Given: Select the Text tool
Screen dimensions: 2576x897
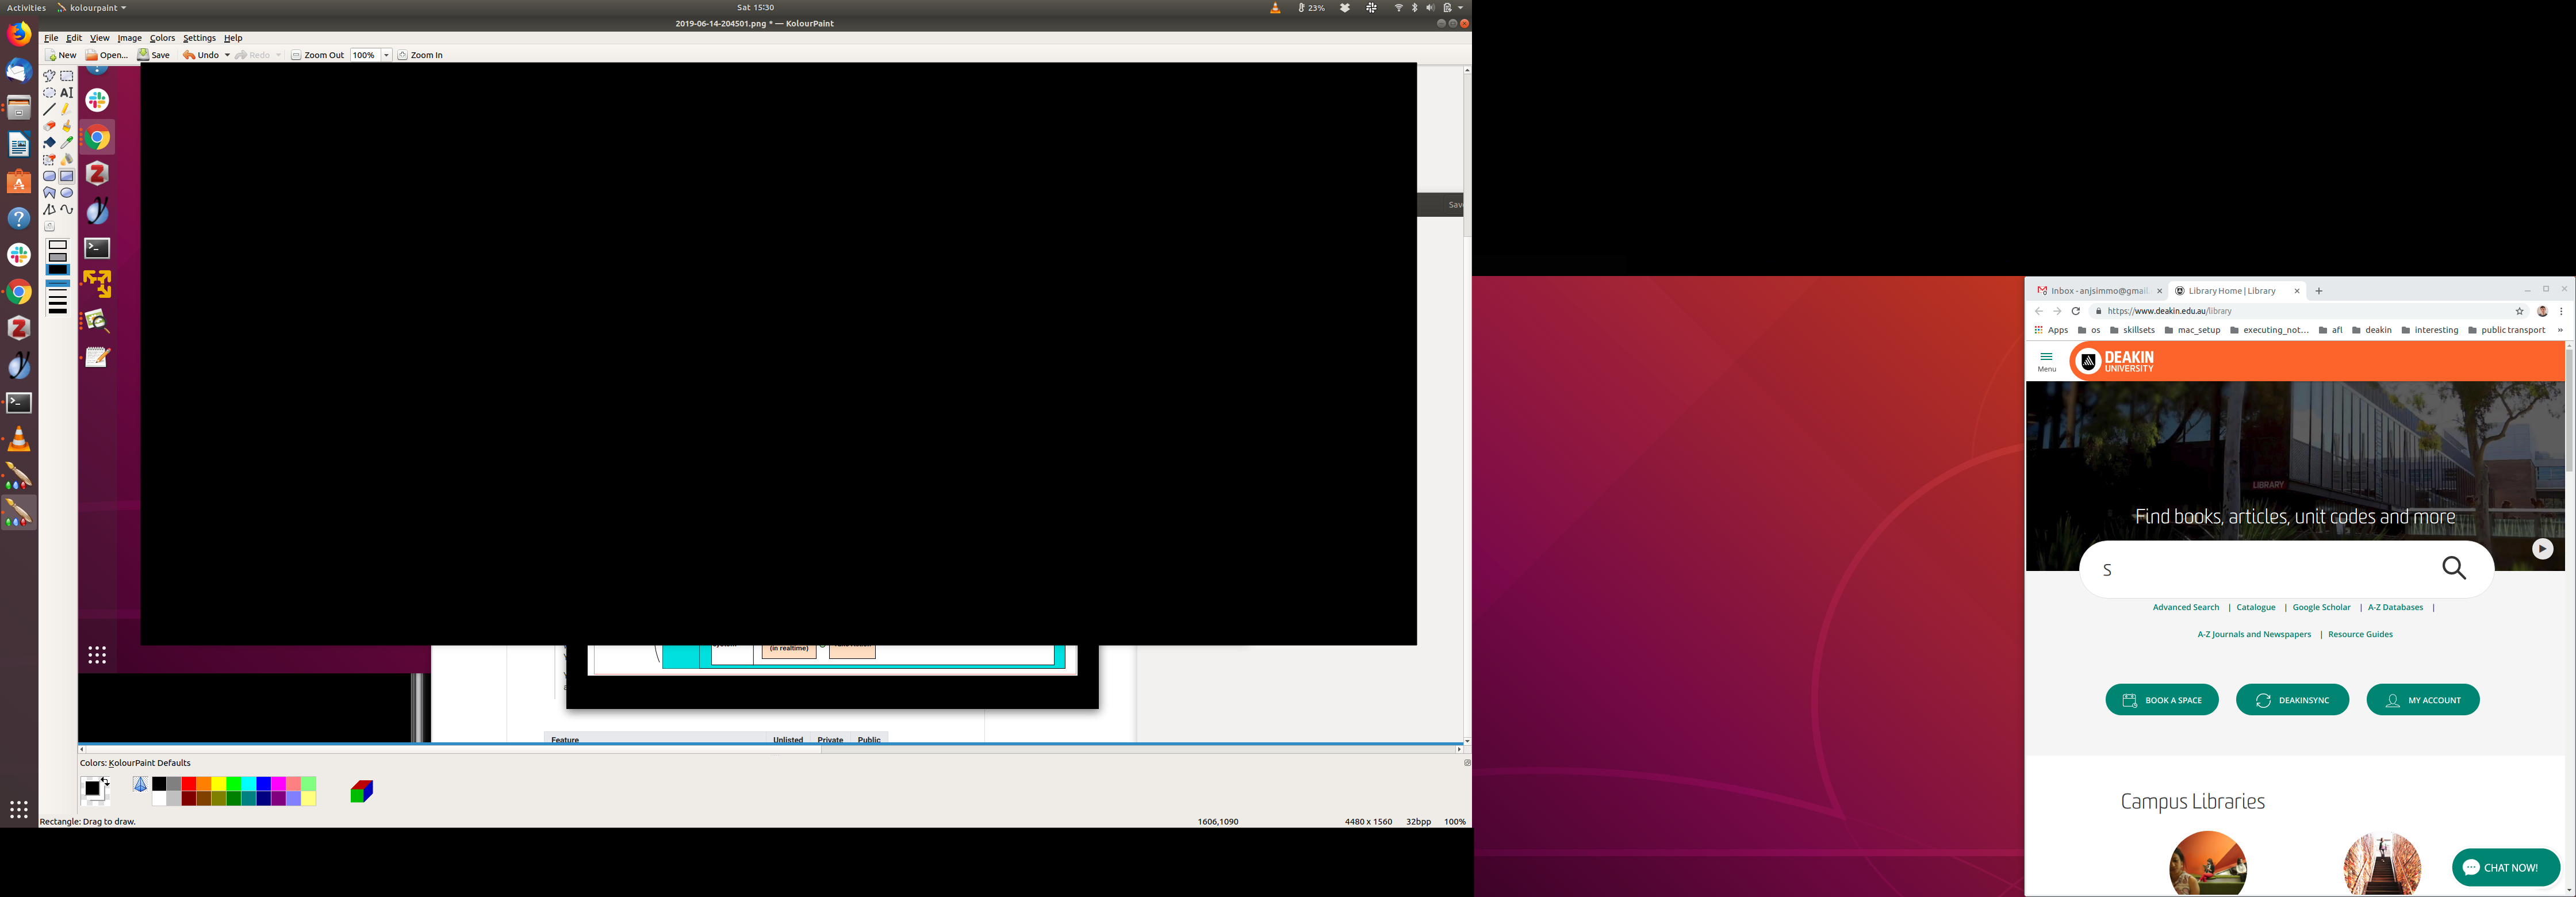Looking at the screenshot, I should pyautogui.click(x=67, y=93).
